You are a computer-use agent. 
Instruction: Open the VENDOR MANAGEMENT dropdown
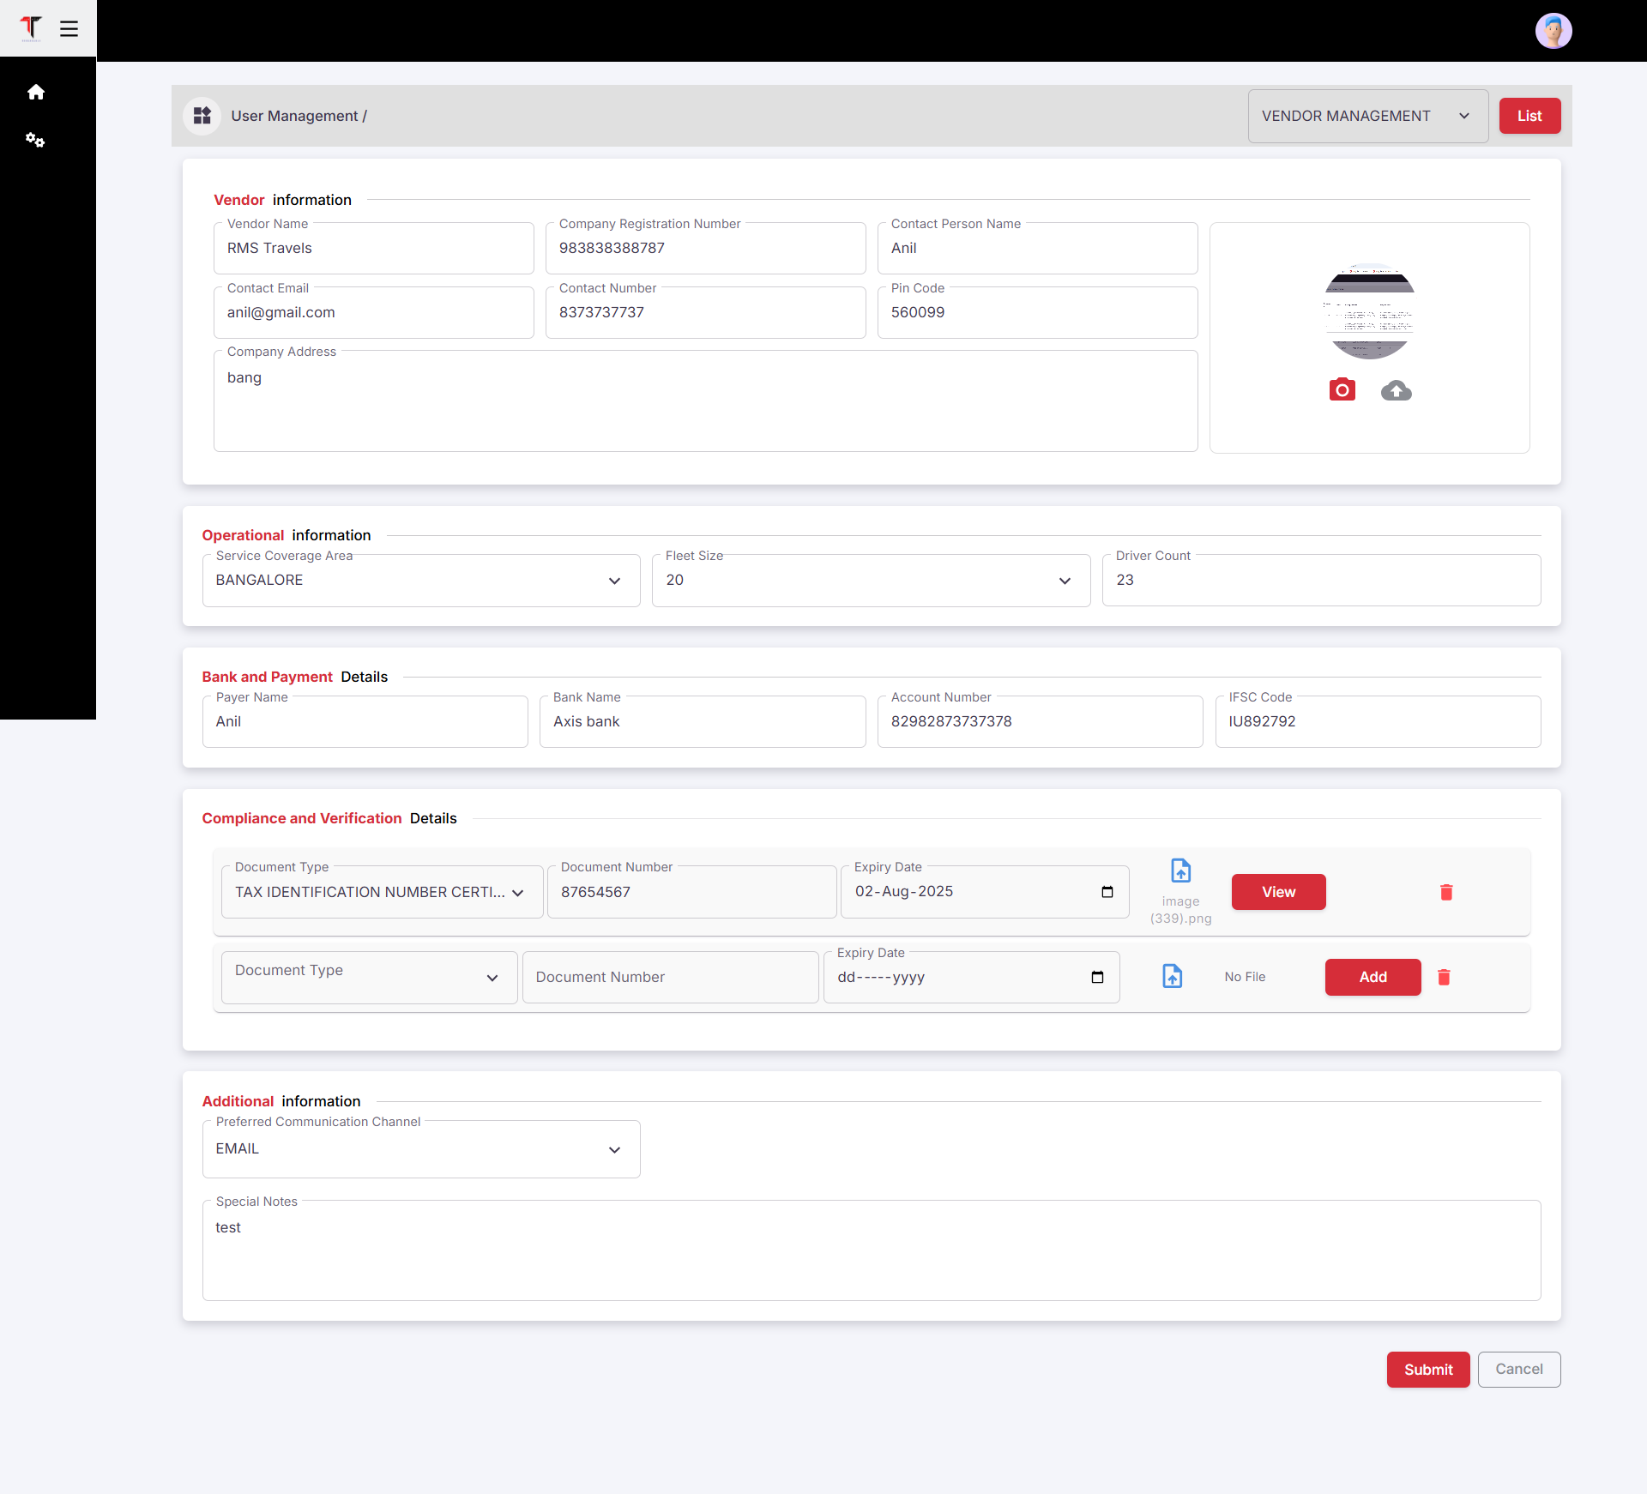point(1367,116)
